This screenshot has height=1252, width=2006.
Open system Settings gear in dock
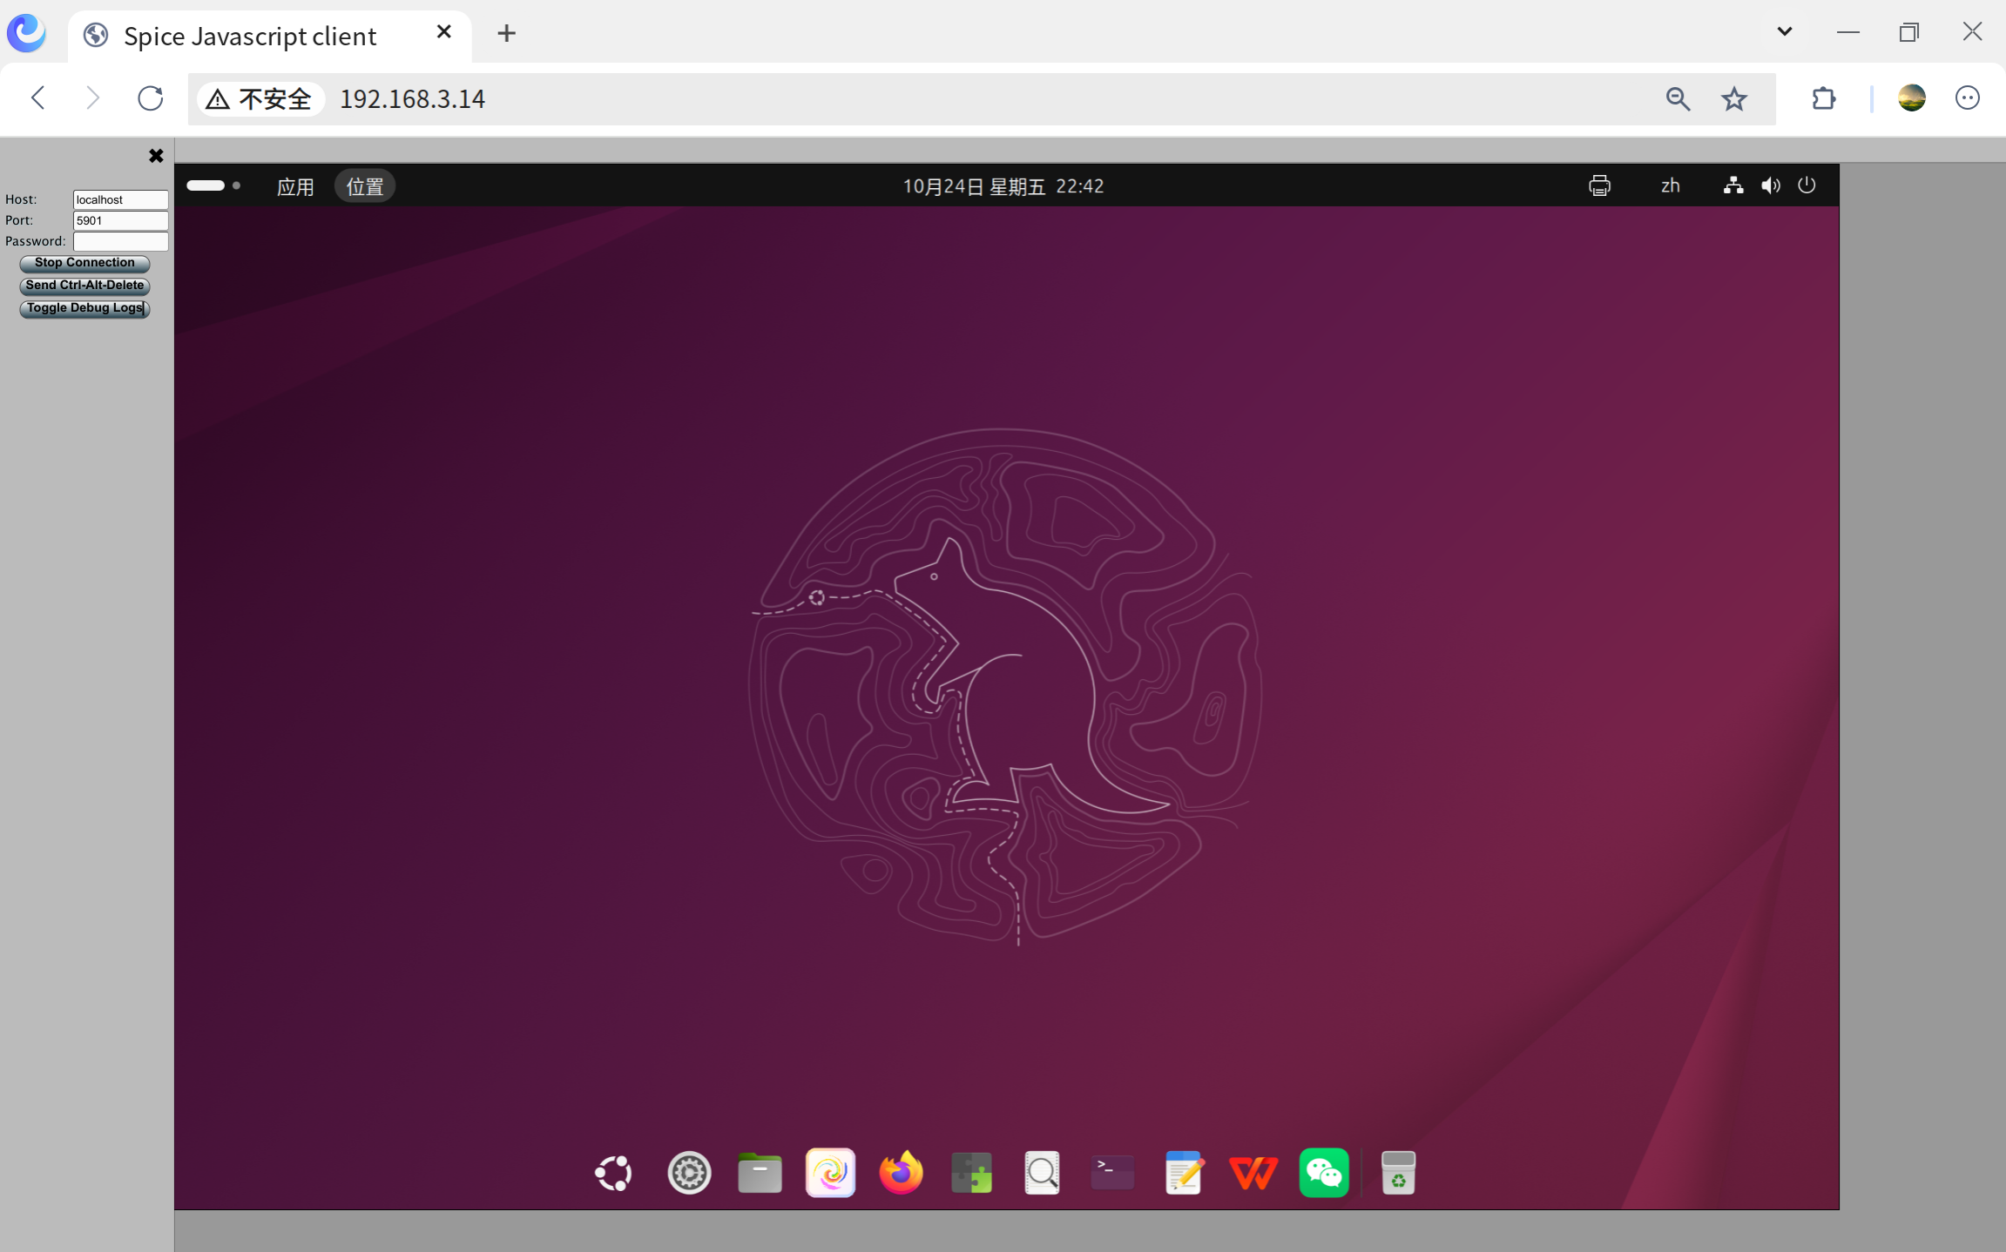[x=689, y=1173]
